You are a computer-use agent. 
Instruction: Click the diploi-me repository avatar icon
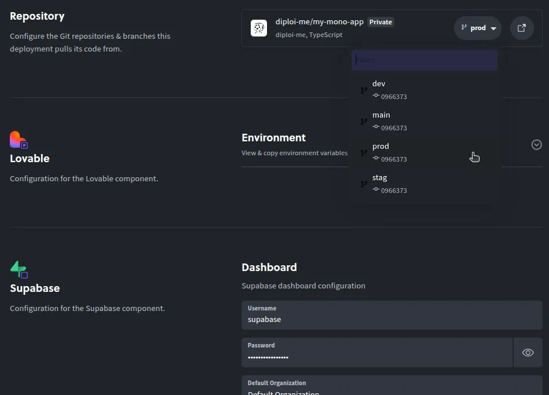click(259, 28)
